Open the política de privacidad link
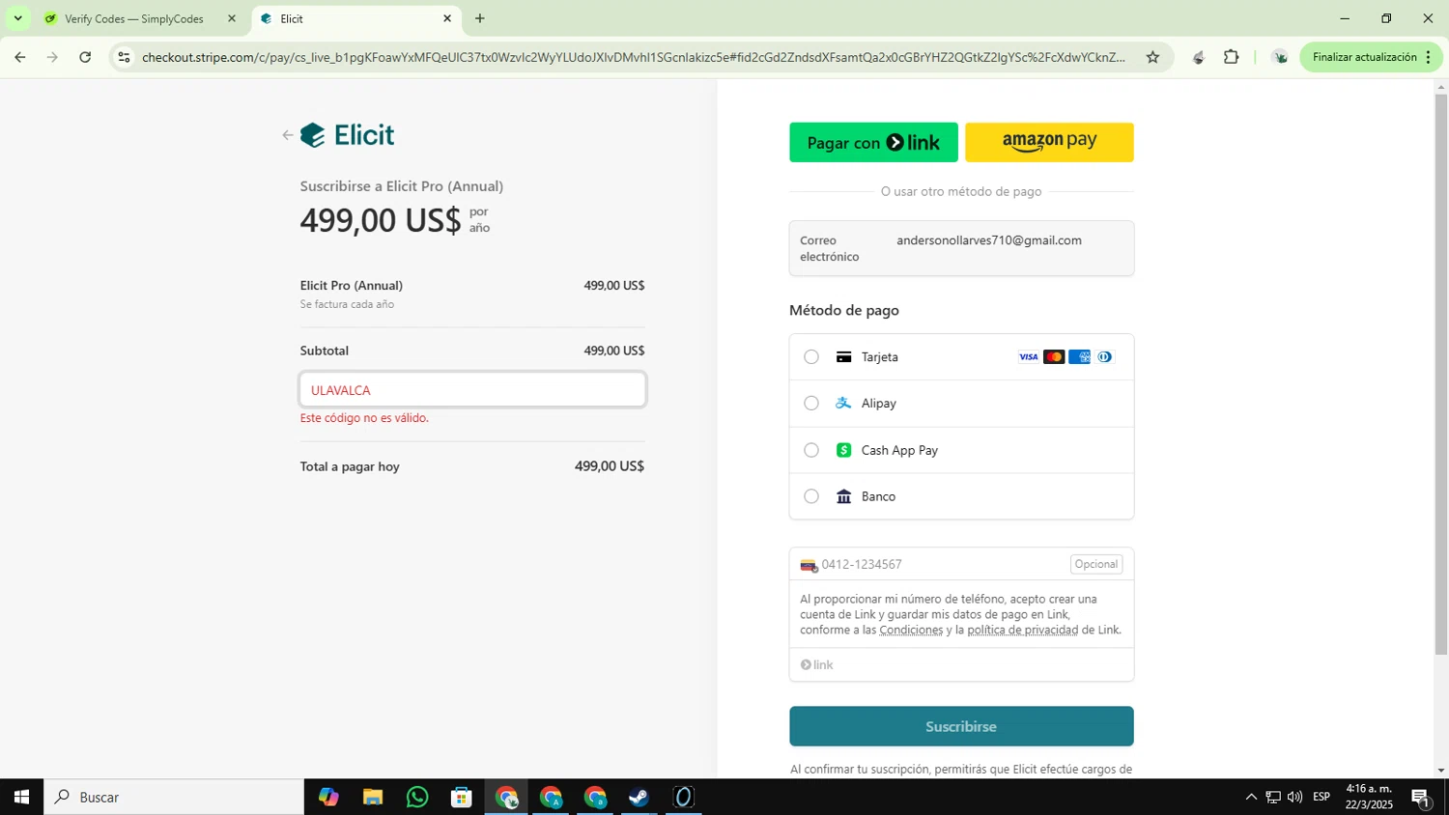1449x815 pixels. [1022, 630]
